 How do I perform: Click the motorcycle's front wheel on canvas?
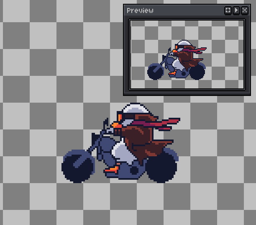click(x=78, y=166)
